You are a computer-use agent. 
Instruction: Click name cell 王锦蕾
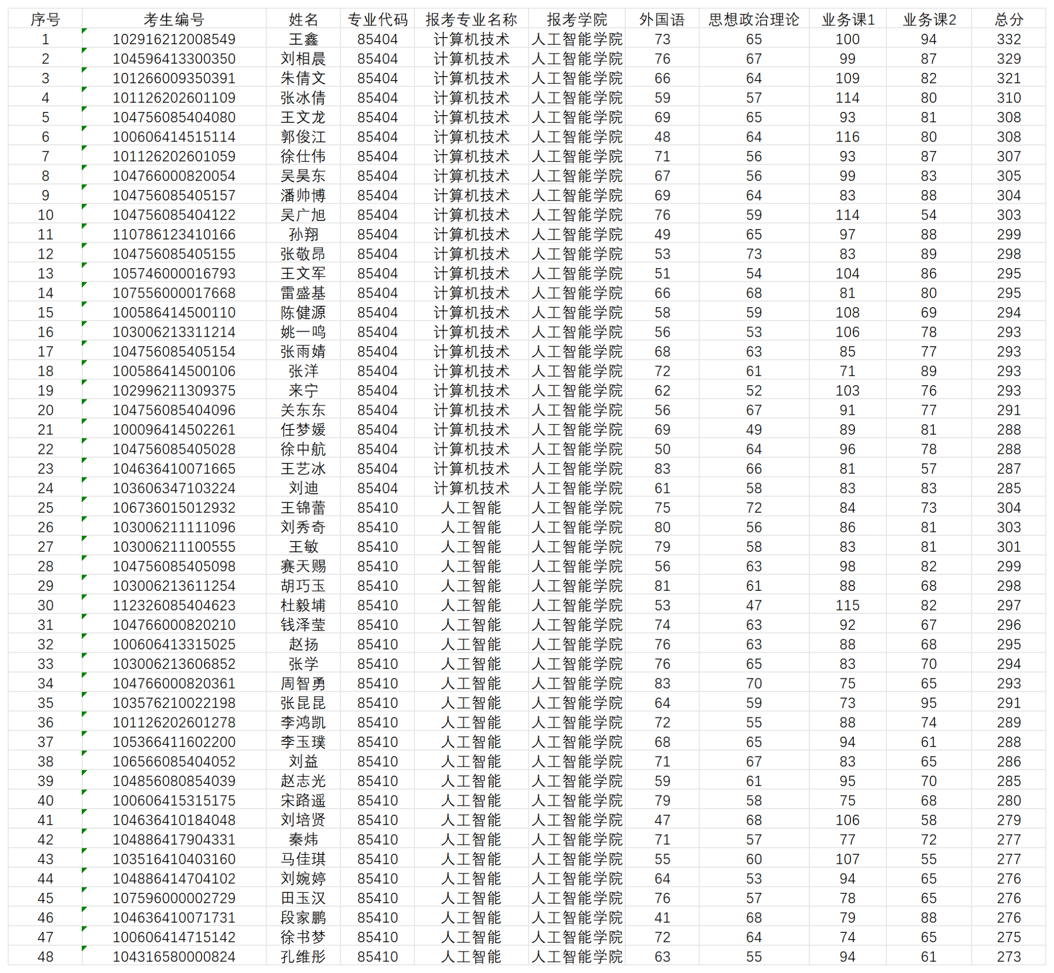coord(304,508)
